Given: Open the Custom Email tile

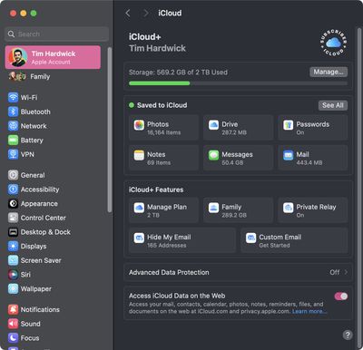Looking at the screenshot, I should click(294, 240).
